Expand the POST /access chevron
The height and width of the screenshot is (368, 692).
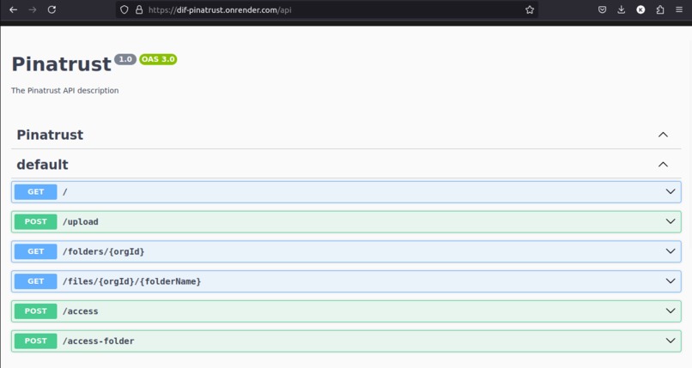pyautogui.click(x=671, y=311)
